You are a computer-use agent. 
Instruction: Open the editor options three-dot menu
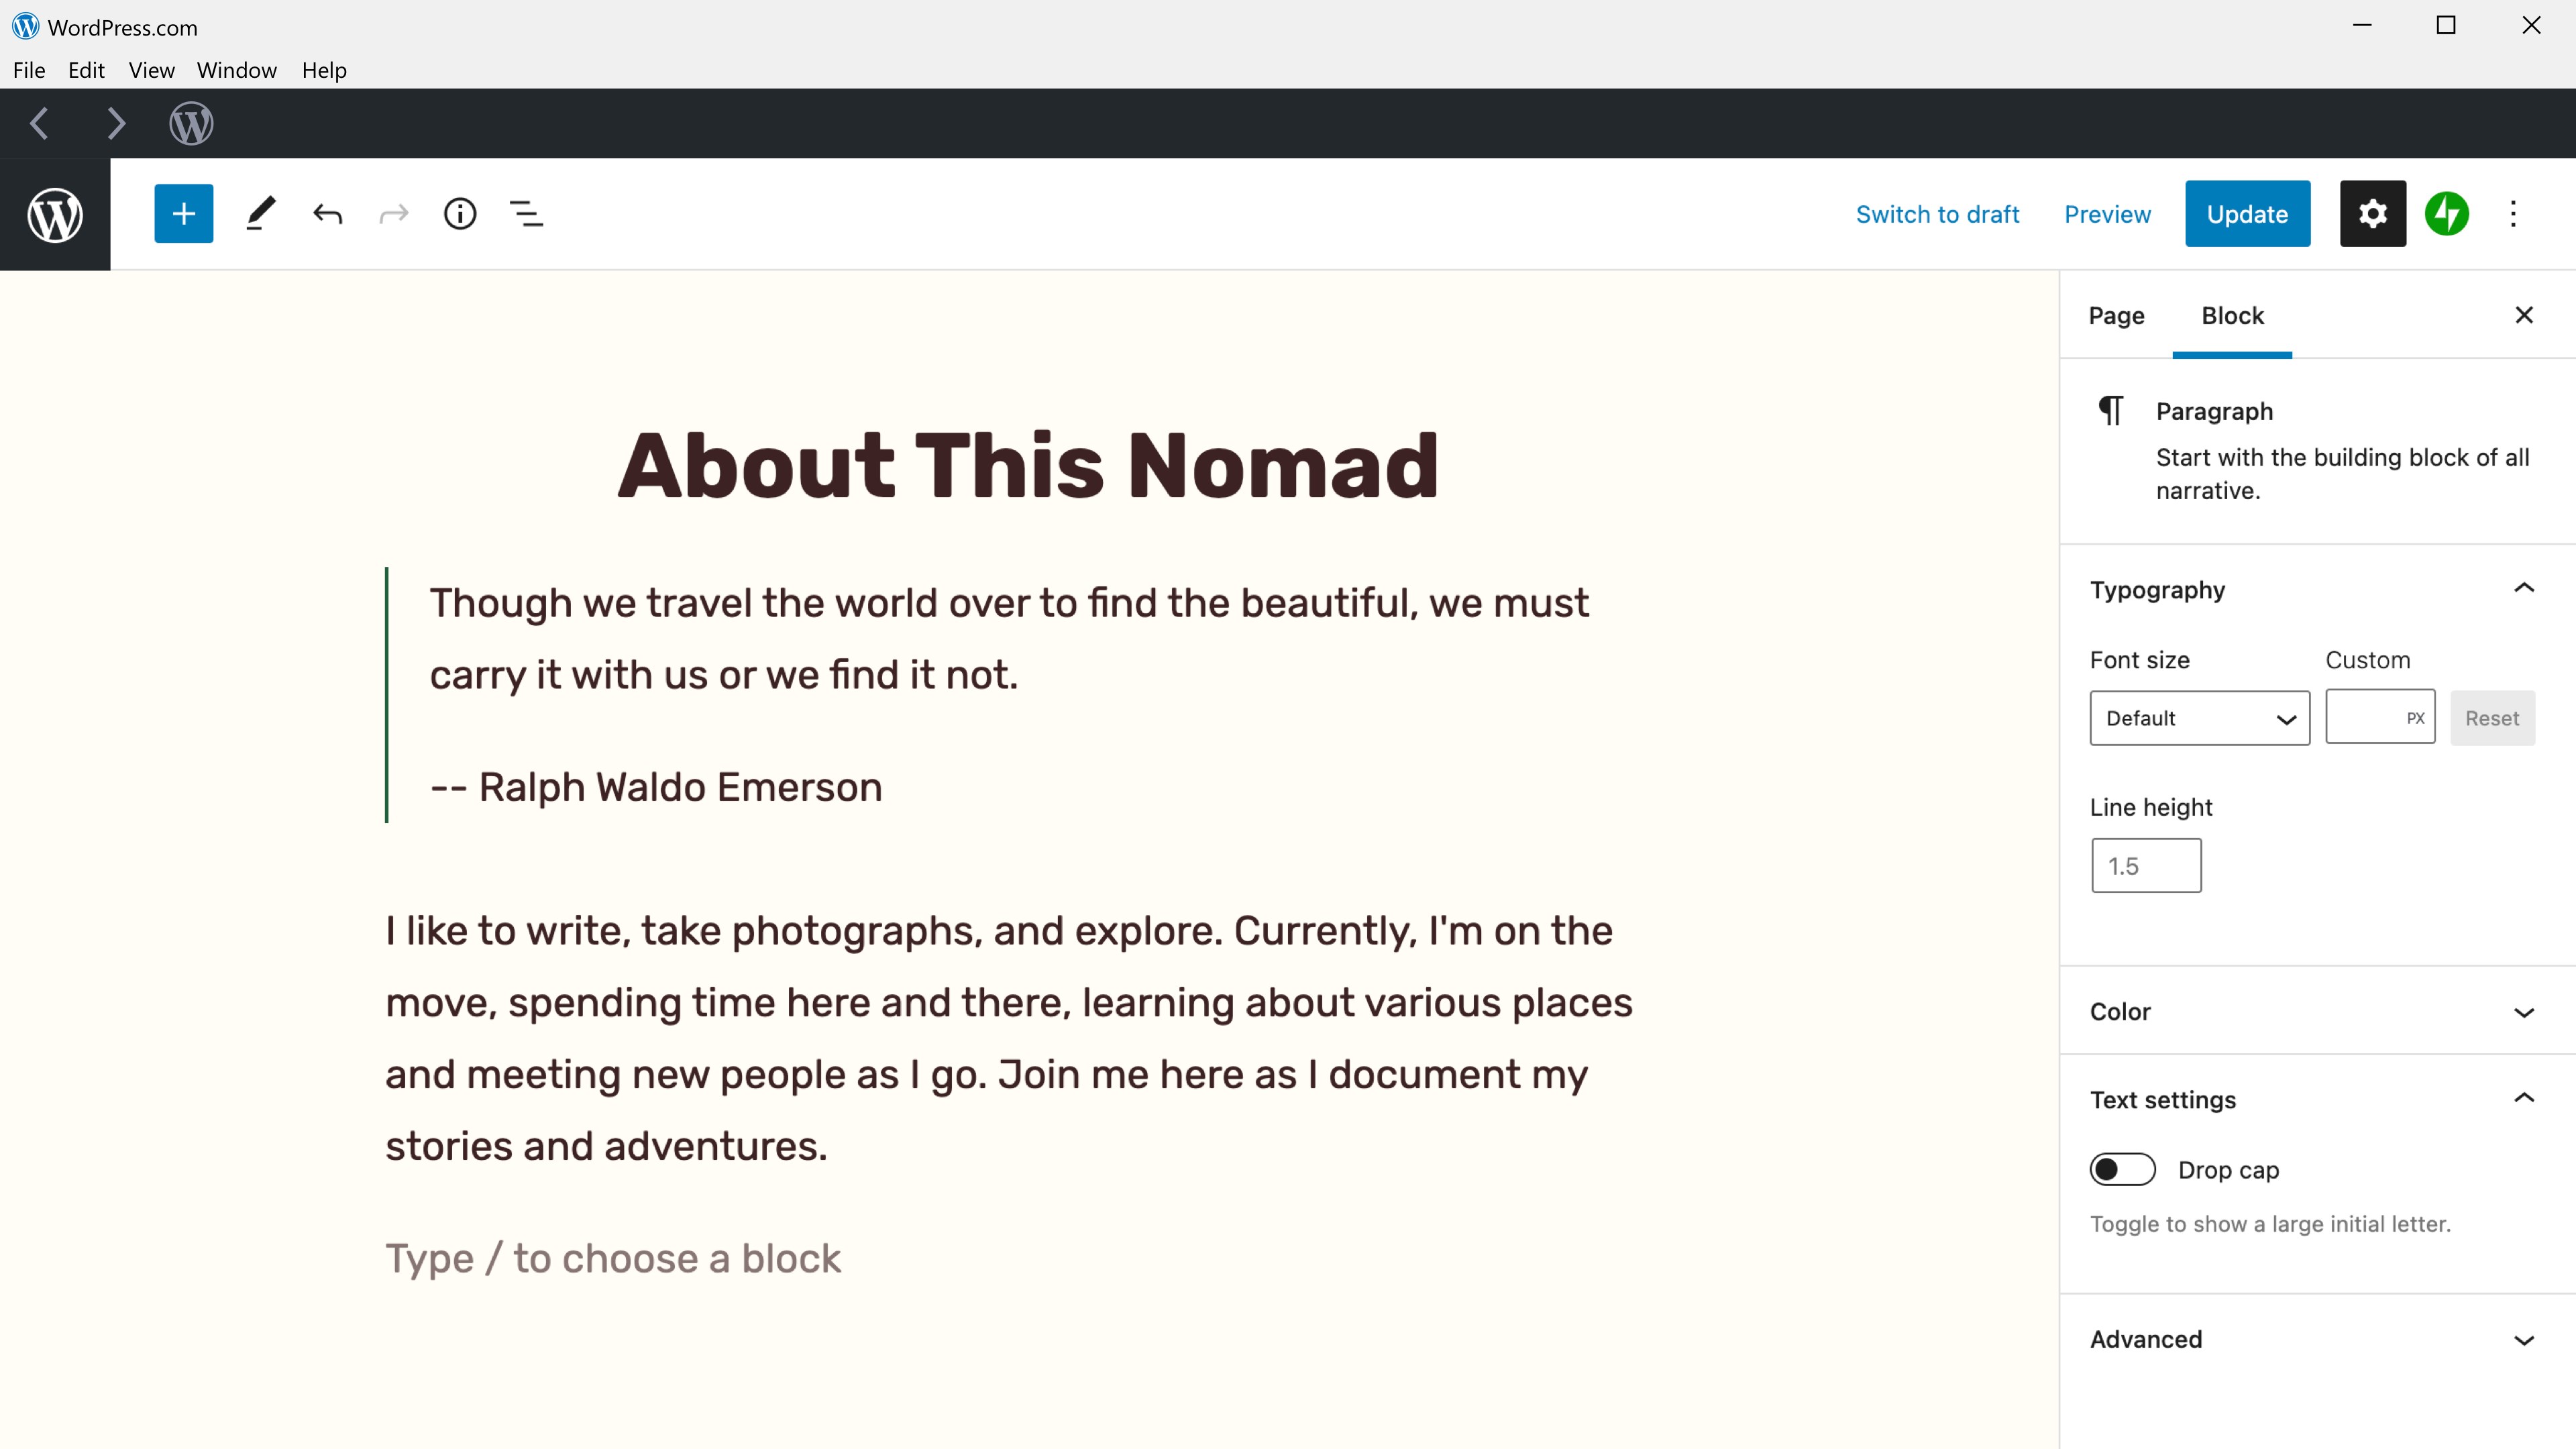(2513, 213)
